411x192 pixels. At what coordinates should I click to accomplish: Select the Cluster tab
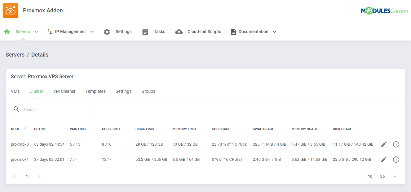click(37, 91)
